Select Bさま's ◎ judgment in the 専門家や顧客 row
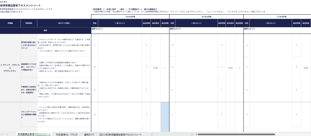Viewport: 311px width, 136px height. click(173, 45)
